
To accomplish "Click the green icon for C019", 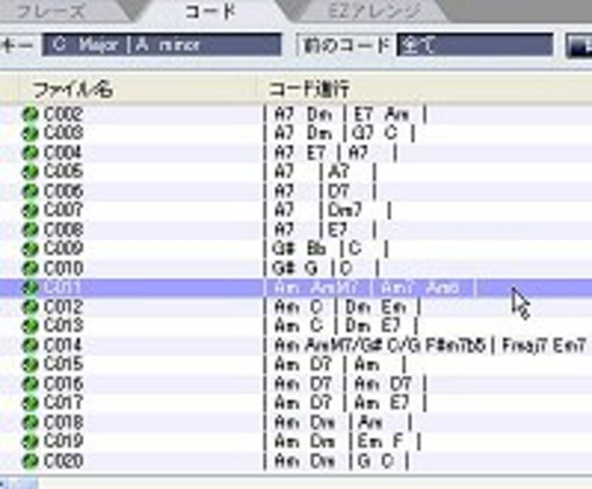I will click(30, 442).
